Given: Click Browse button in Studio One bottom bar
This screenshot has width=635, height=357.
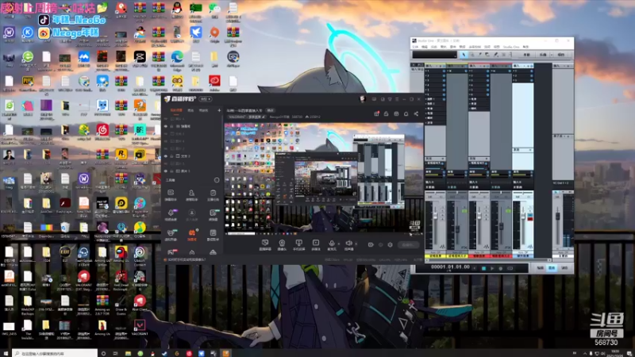Looking at the screenshot, I should coord(564,268).
